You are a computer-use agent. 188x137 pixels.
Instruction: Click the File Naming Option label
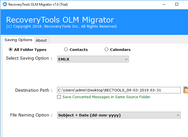(x=31, y=115)
